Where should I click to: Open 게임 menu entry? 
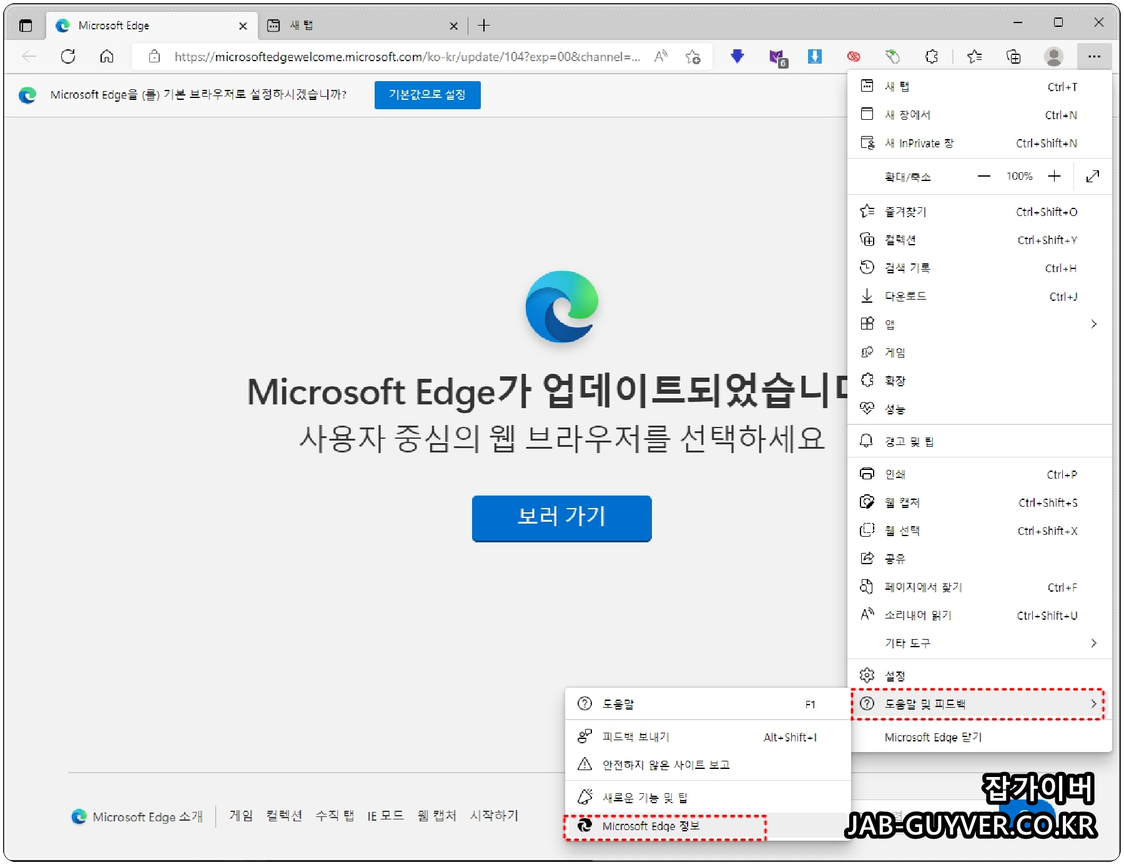(979, 352)
